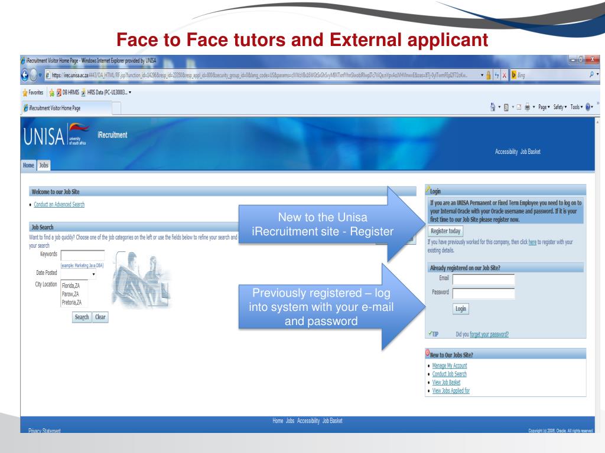Screen dimensions: 605x453
Task: Click the Home house icon in command bar
Action: point(493,107)
